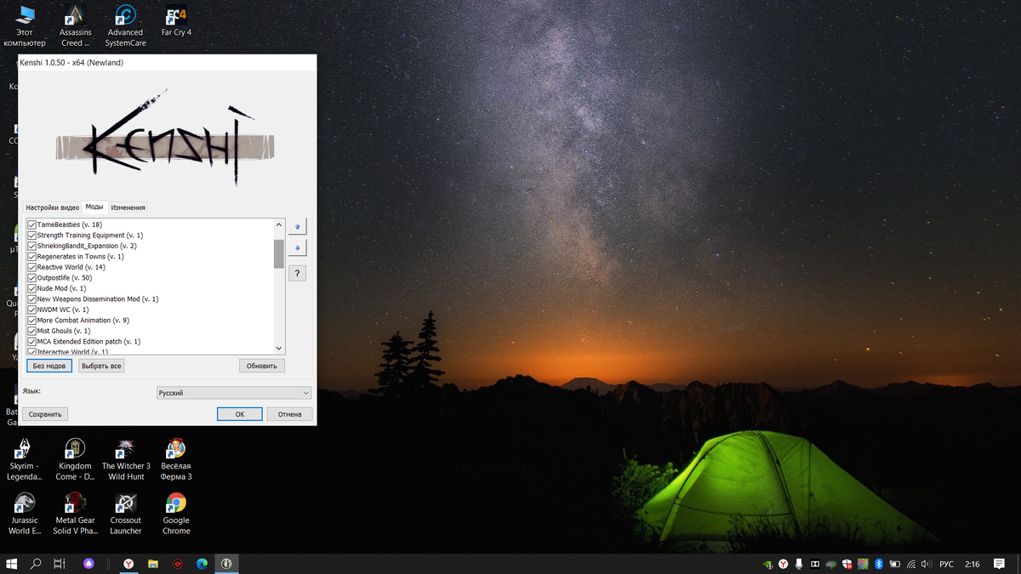Screen dimensions: 1021x574
Task: Click the mod list scrollbar thumb
Action: pyautogui.click(x=279, y=253)
